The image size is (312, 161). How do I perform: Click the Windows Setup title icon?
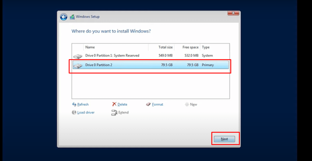tap(72, 17)
